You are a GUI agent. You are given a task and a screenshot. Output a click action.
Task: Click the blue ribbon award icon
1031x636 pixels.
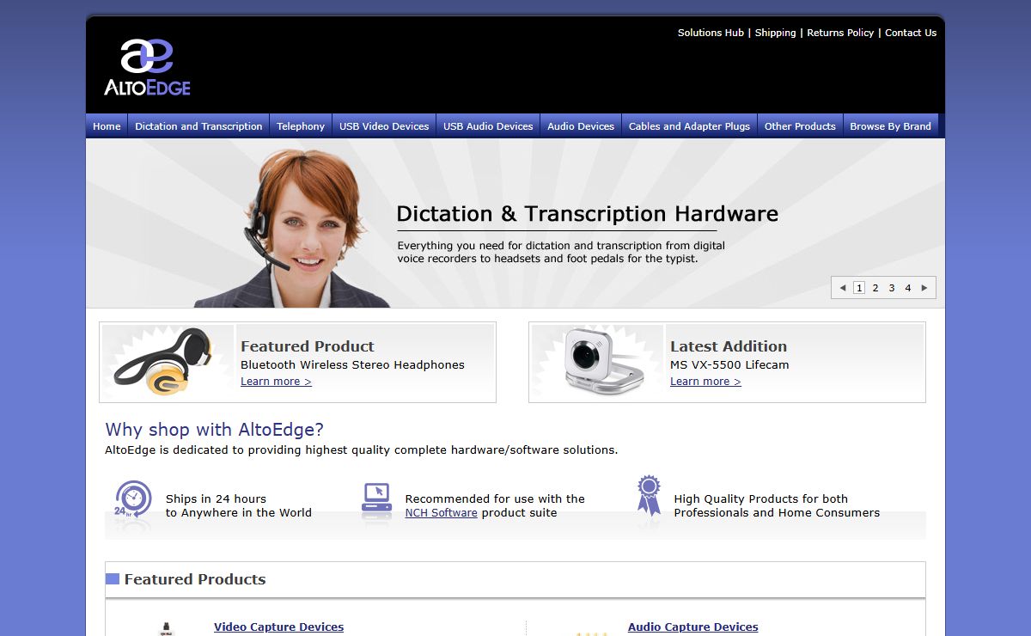tap(649, 495)
